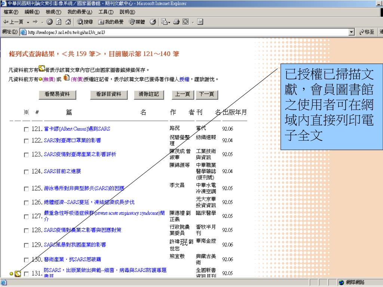The height and width of the screenshot is (287, 383).
Task: Check the box for item 131
Action: 26,274
